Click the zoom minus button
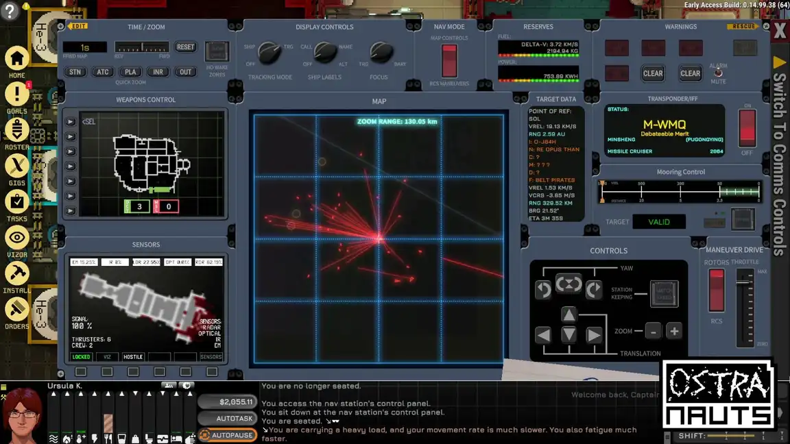Screen dimensions: 790x444 (x=654, y=331)
